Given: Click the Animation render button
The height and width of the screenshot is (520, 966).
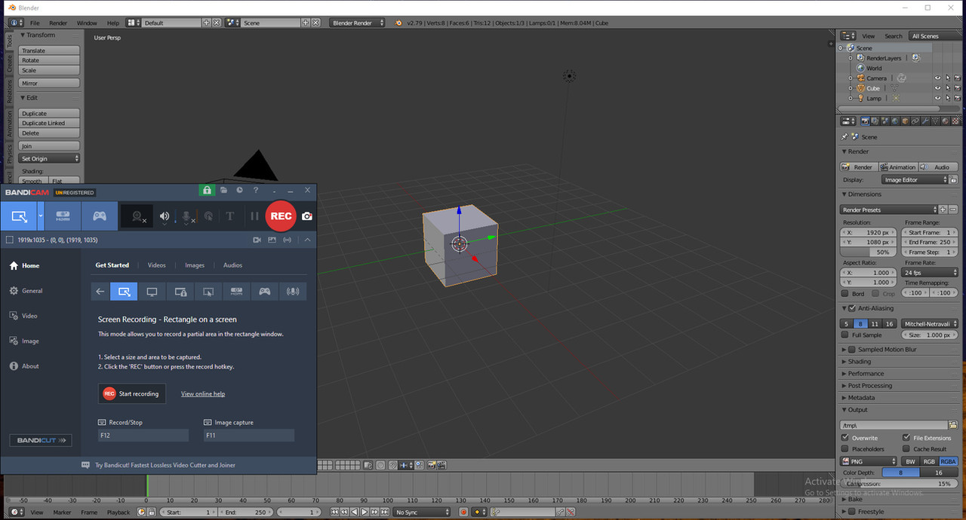Looking at the screenshot, I should coord(898,167).
